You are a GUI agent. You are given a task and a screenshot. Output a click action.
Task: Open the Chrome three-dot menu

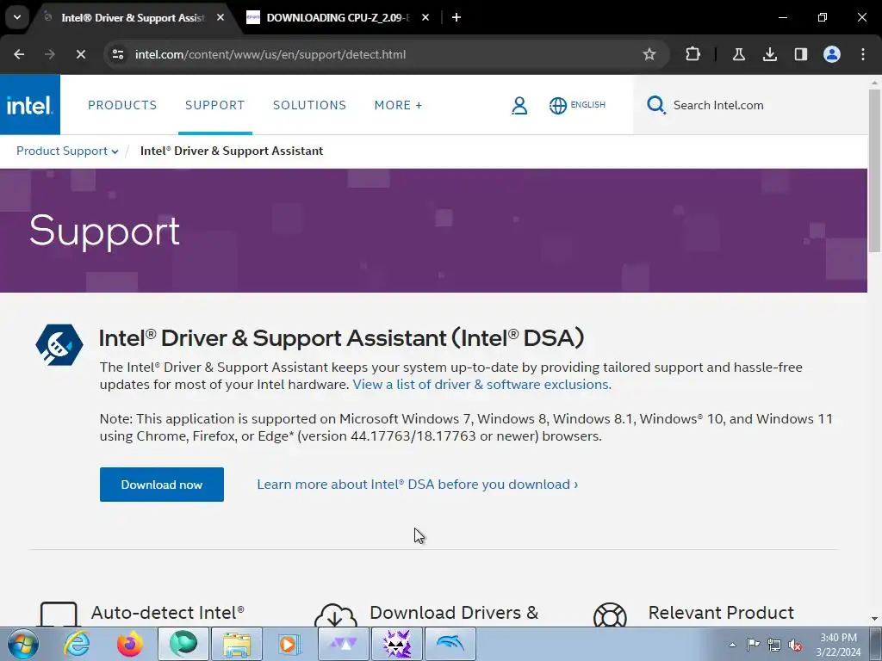coord(863,54)
